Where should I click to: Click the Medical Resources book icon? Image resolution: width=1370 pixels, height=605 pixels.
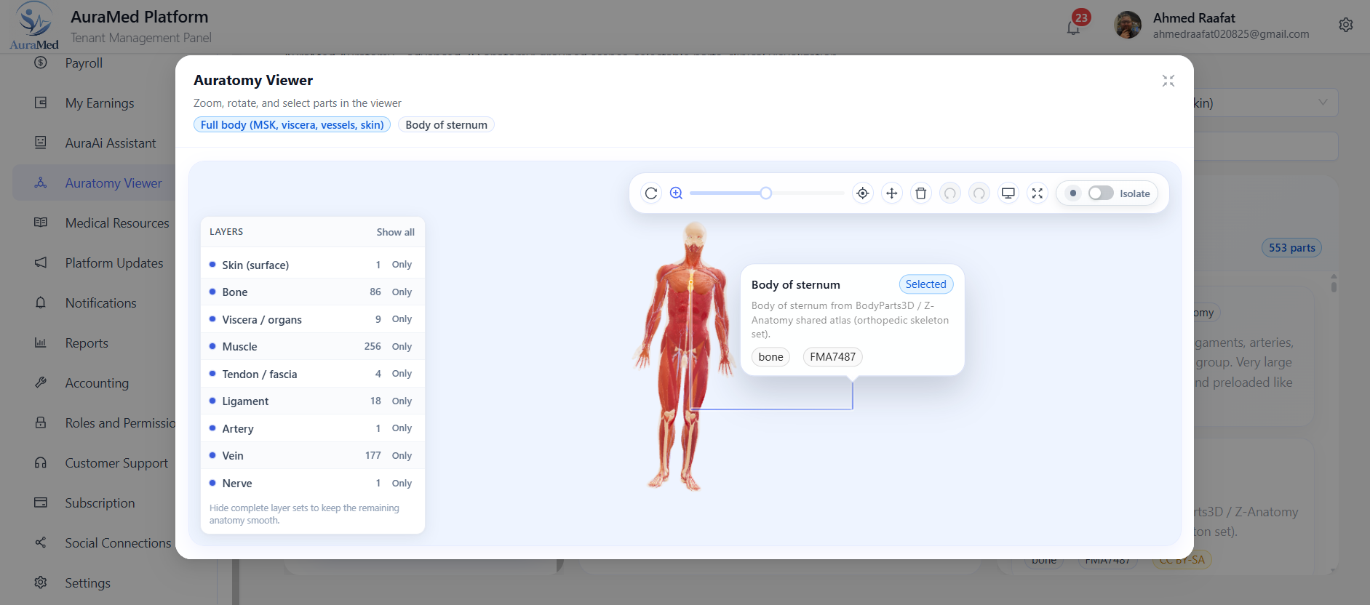(x=41, y=223)
